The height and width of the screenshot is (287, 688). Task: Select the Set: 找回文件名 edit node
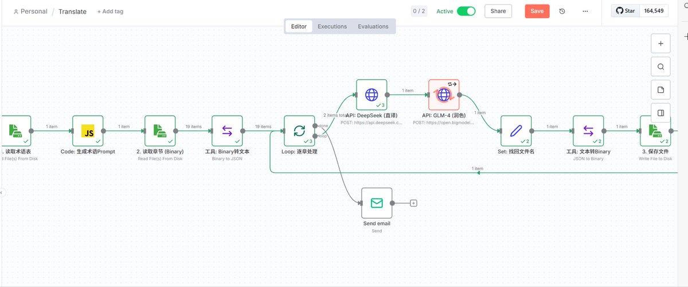tap(516, 131)
